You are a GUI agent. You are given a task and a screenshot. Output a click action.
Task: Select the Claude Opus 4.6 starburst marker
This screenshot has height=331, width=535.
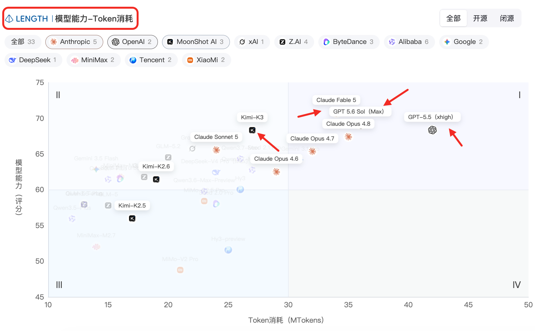(x=276, y=172)
